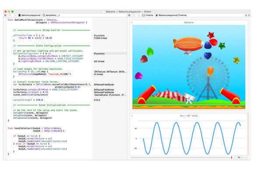Close the sine graph timeline item
254x170 pixels.
(x=132, y=116)
